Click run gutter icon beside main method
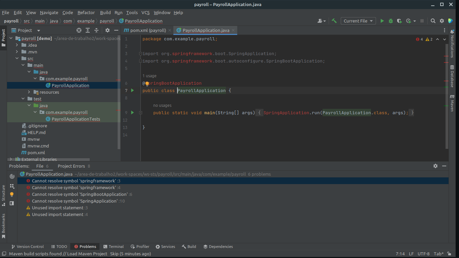459x258 pixels. point(132,113)
